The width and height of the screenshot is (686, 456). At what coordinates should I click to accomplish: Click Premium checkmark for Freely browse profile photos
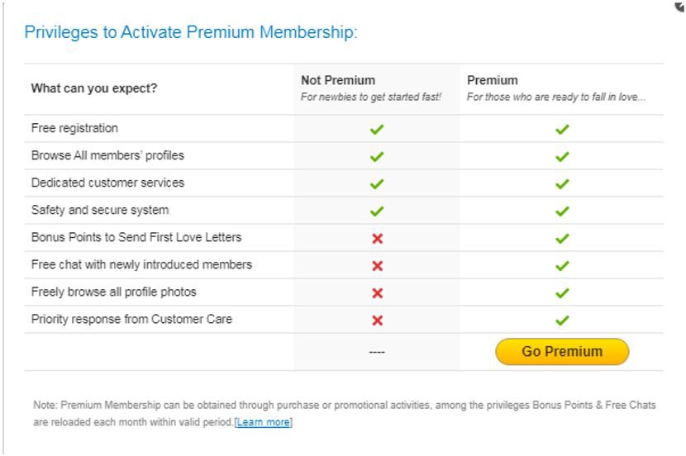click(562, 292)
